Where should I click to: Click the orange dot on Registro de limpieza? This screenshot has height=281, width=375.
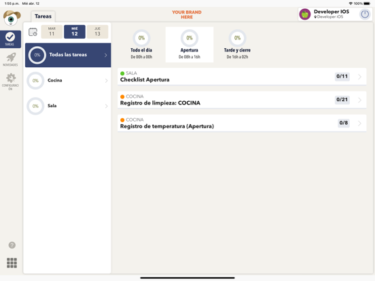click(122, 96)
